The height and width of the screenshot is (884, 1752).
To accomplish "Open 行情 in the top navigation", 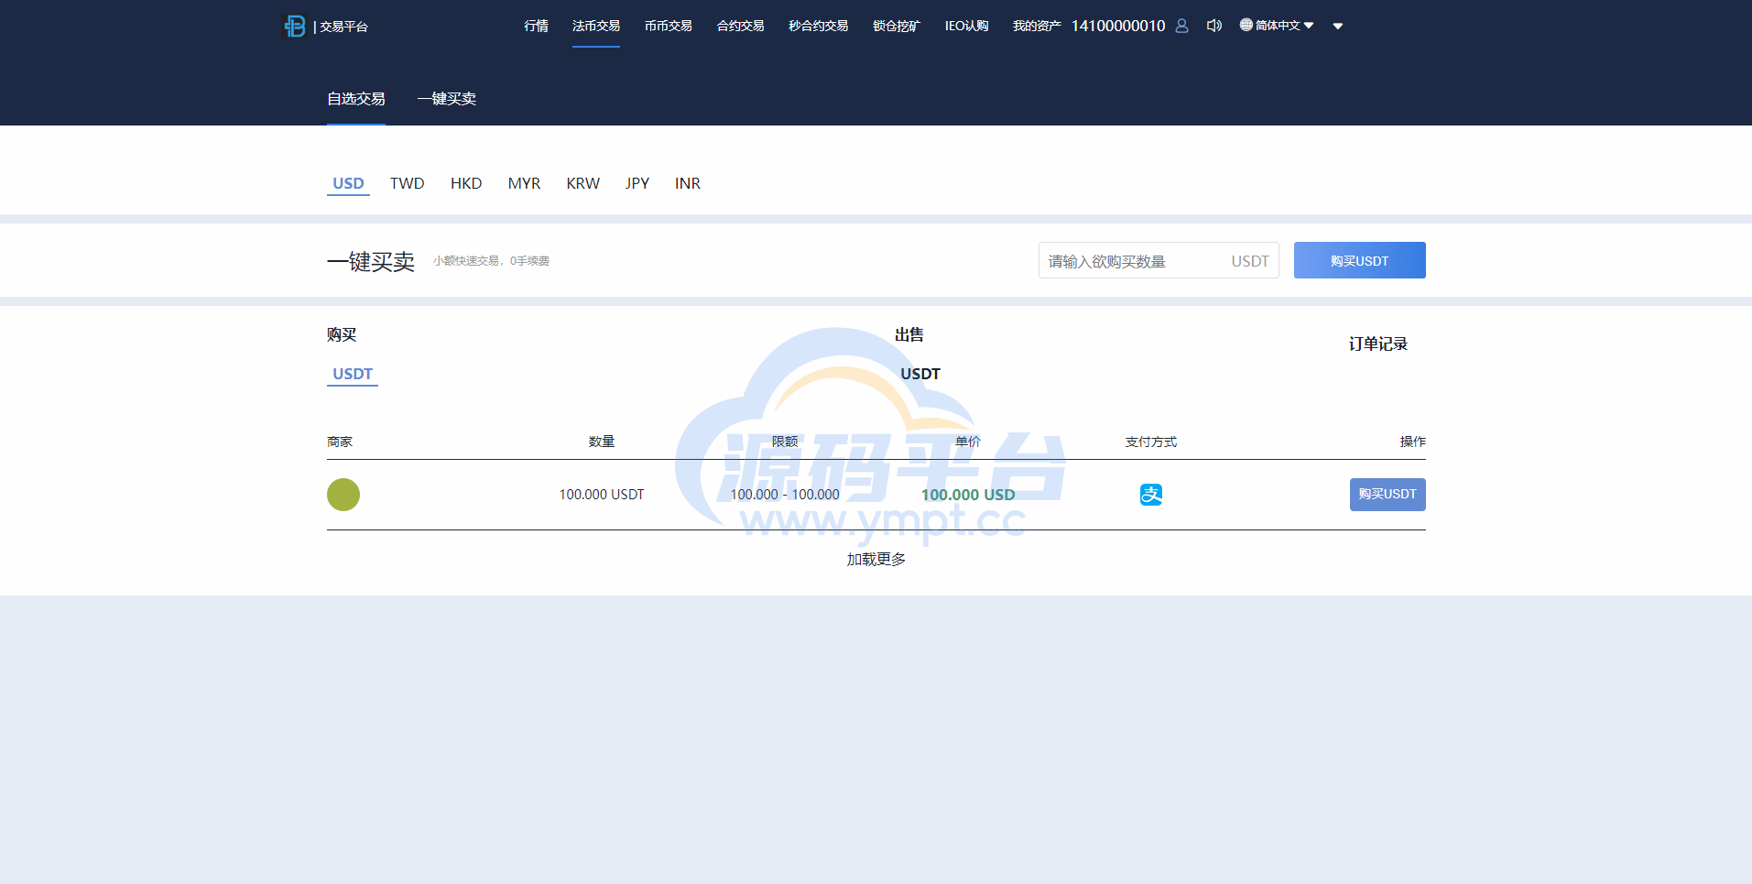I will [536, 26].
